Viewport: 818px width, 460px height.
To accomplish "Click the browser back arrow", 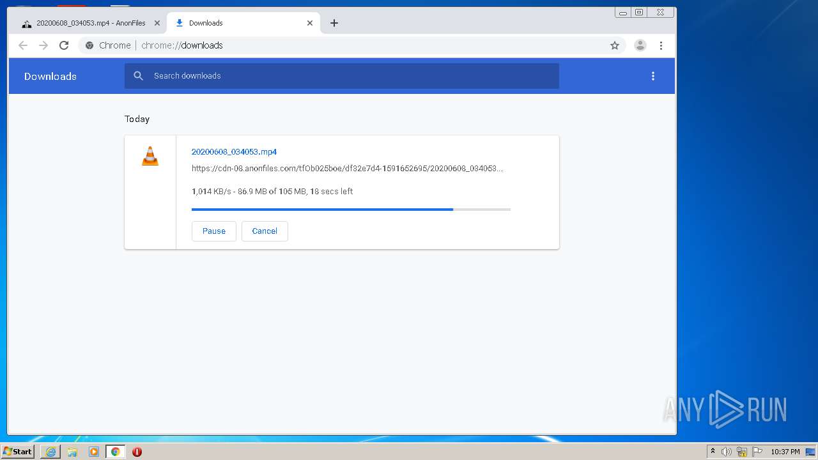I will point(23,45).
